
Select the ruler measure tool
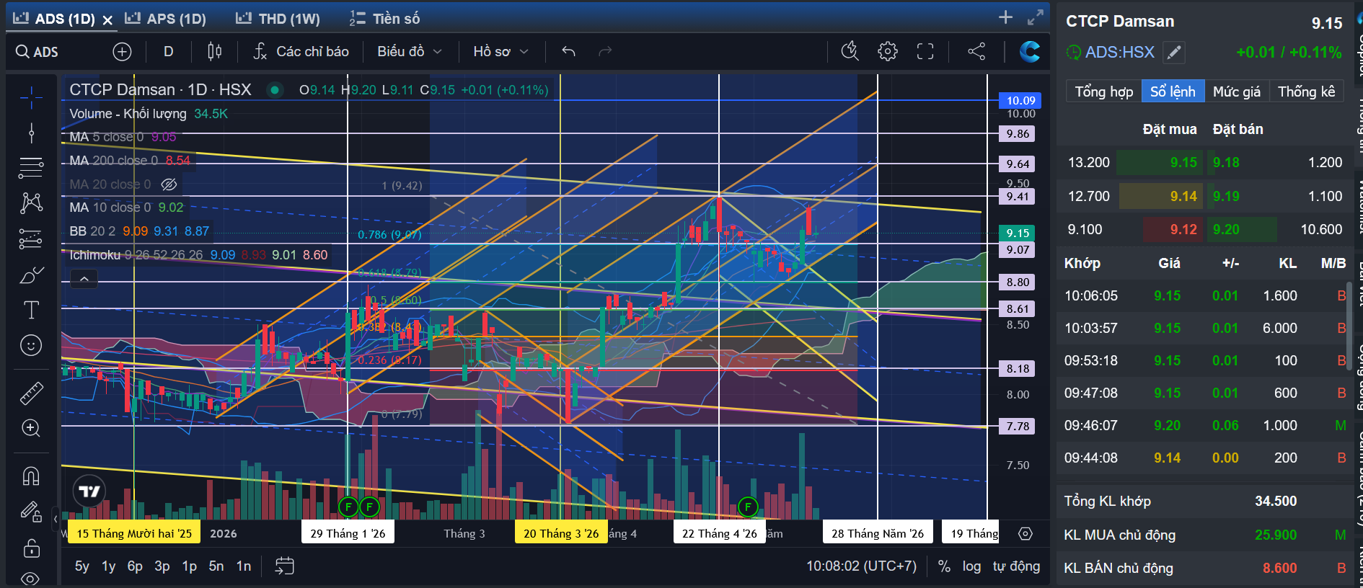[31, 393]
